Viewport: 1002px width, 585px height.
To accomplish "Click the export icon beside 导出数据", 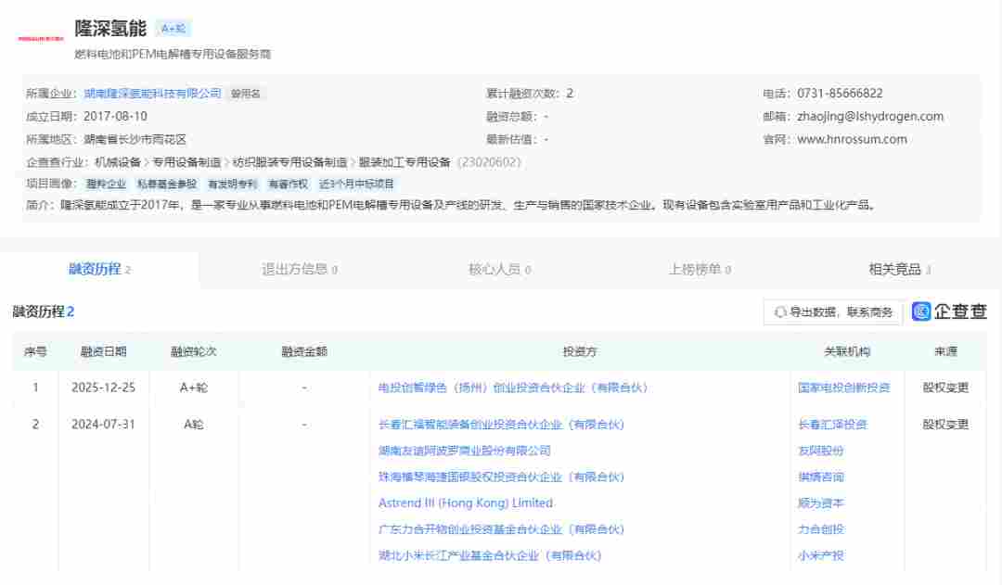I will [780, 312].
